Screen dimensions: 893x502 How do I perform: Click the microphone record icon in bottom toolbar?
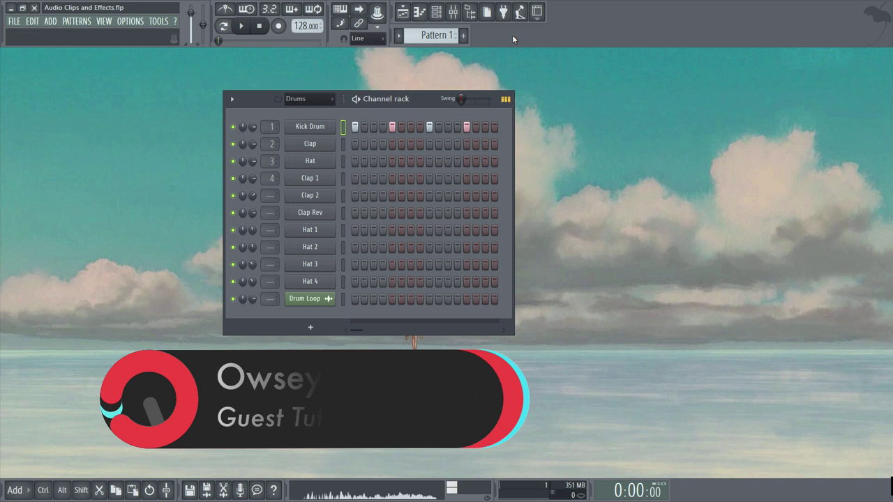pos(240,490)
